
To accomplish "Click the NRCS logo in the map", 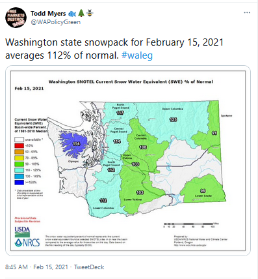I will (27, 242).
